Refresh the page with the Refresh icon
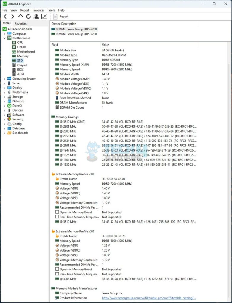 click(28, 17)
